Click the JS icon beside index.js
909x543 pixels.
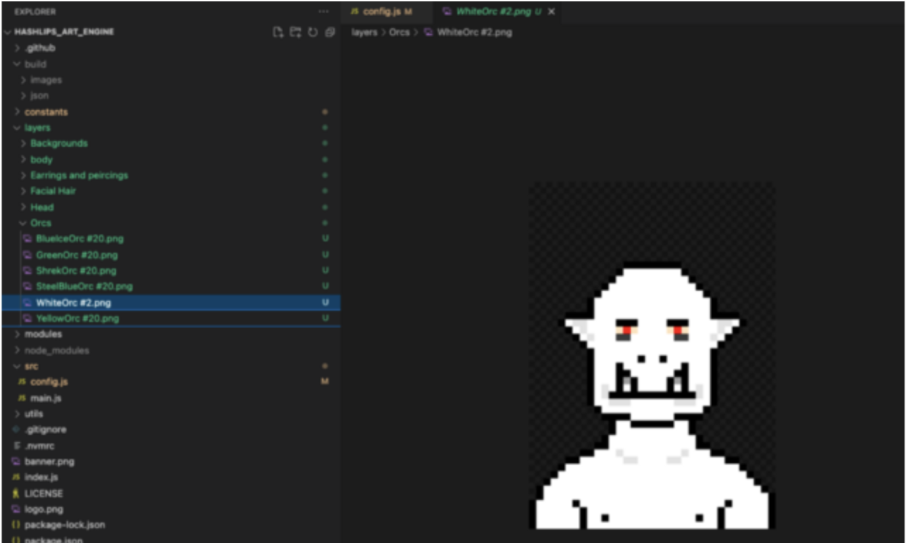(x=16, y=477)
